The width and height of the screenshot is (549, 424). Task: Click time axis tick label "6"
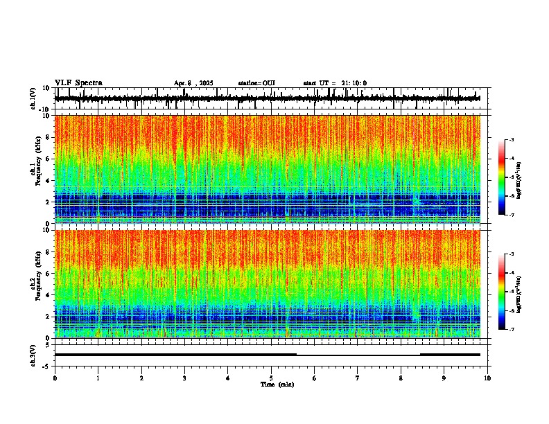(315, 378)
